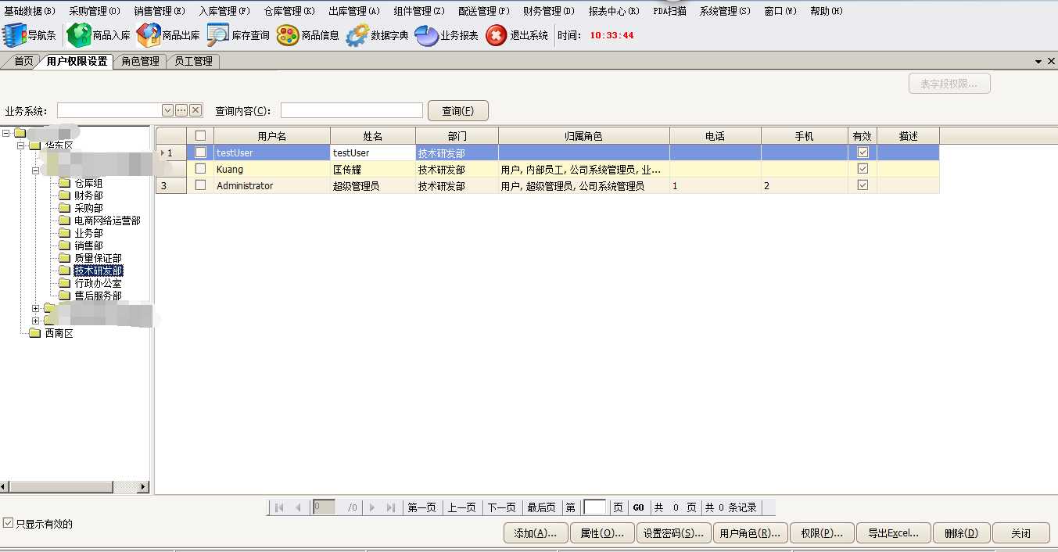
Task: Collapse the topmost root tree node
Action: pos(6,133)
